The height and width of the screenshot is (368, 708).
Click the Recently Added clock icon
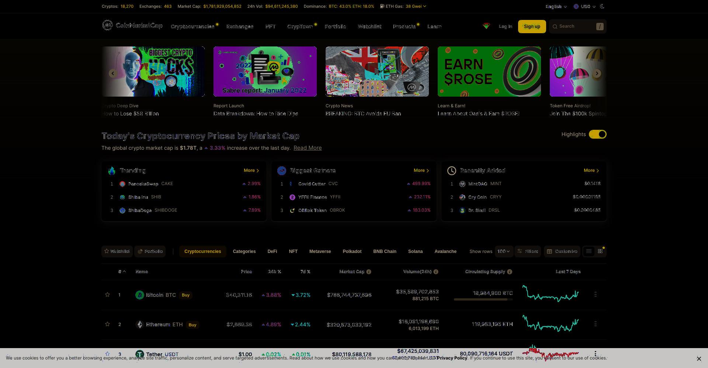[x=452, y=171]
